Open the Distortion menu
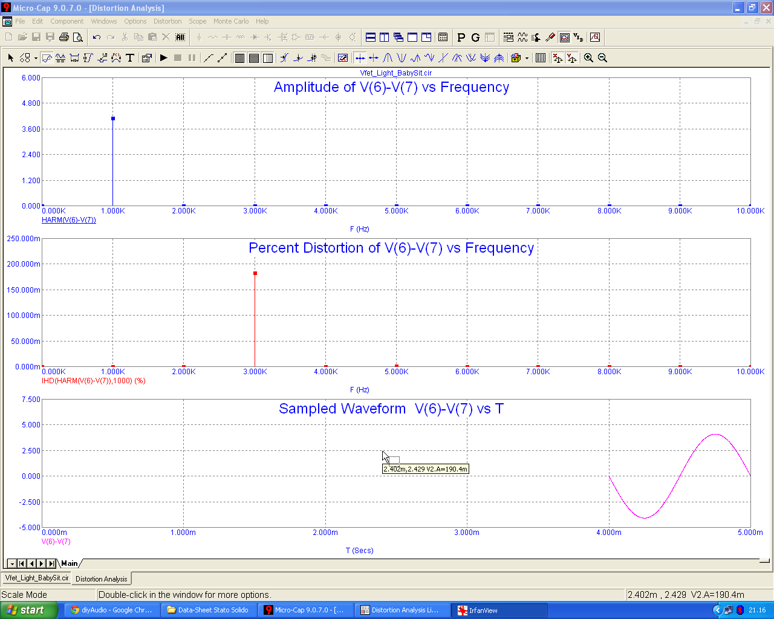The width and height of the screenshot is (774, 619). point(167,21)
